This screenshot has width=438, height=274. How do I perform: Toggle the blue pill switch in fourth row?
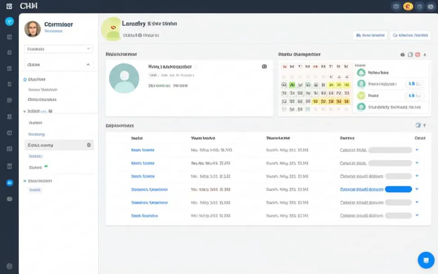(398, 189)
